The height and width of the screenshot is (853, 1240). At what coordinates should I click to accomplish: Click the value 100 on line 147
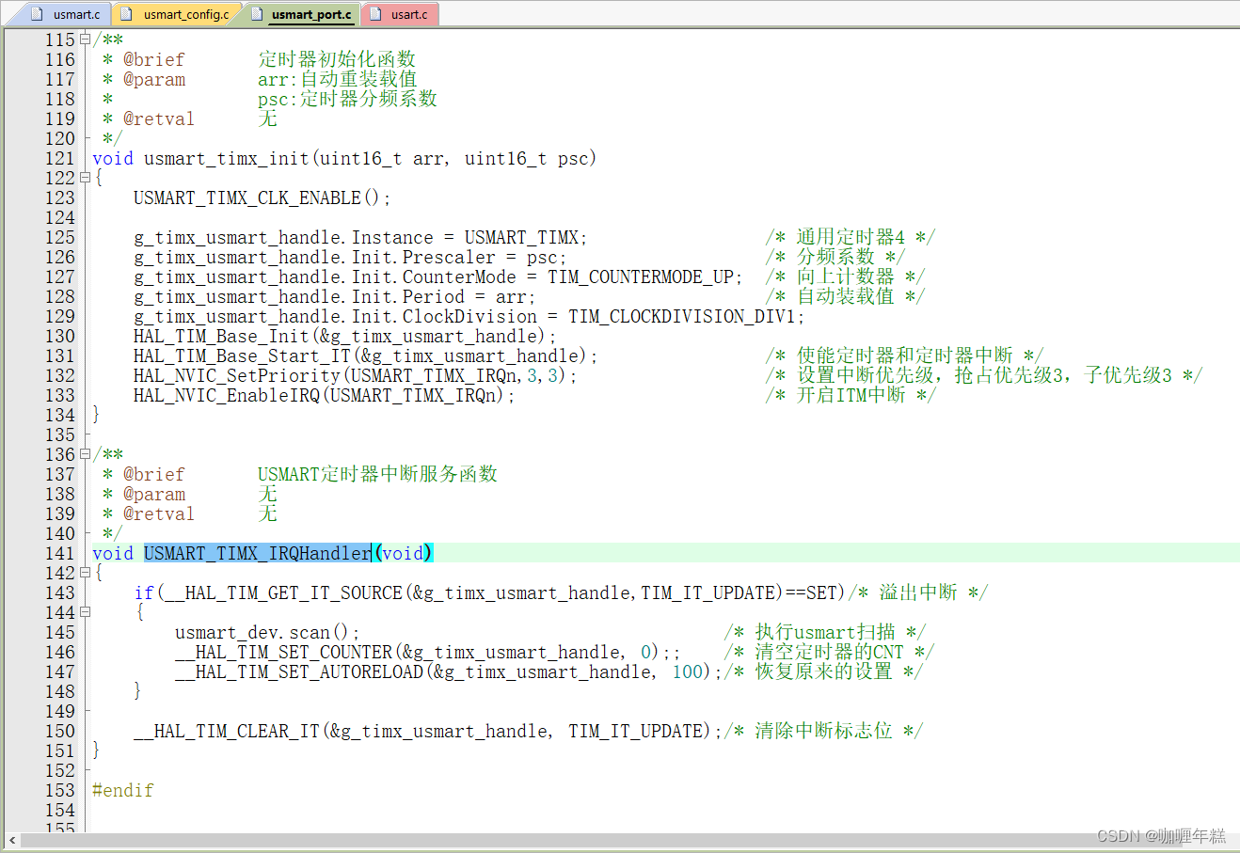tap(688, 671)
